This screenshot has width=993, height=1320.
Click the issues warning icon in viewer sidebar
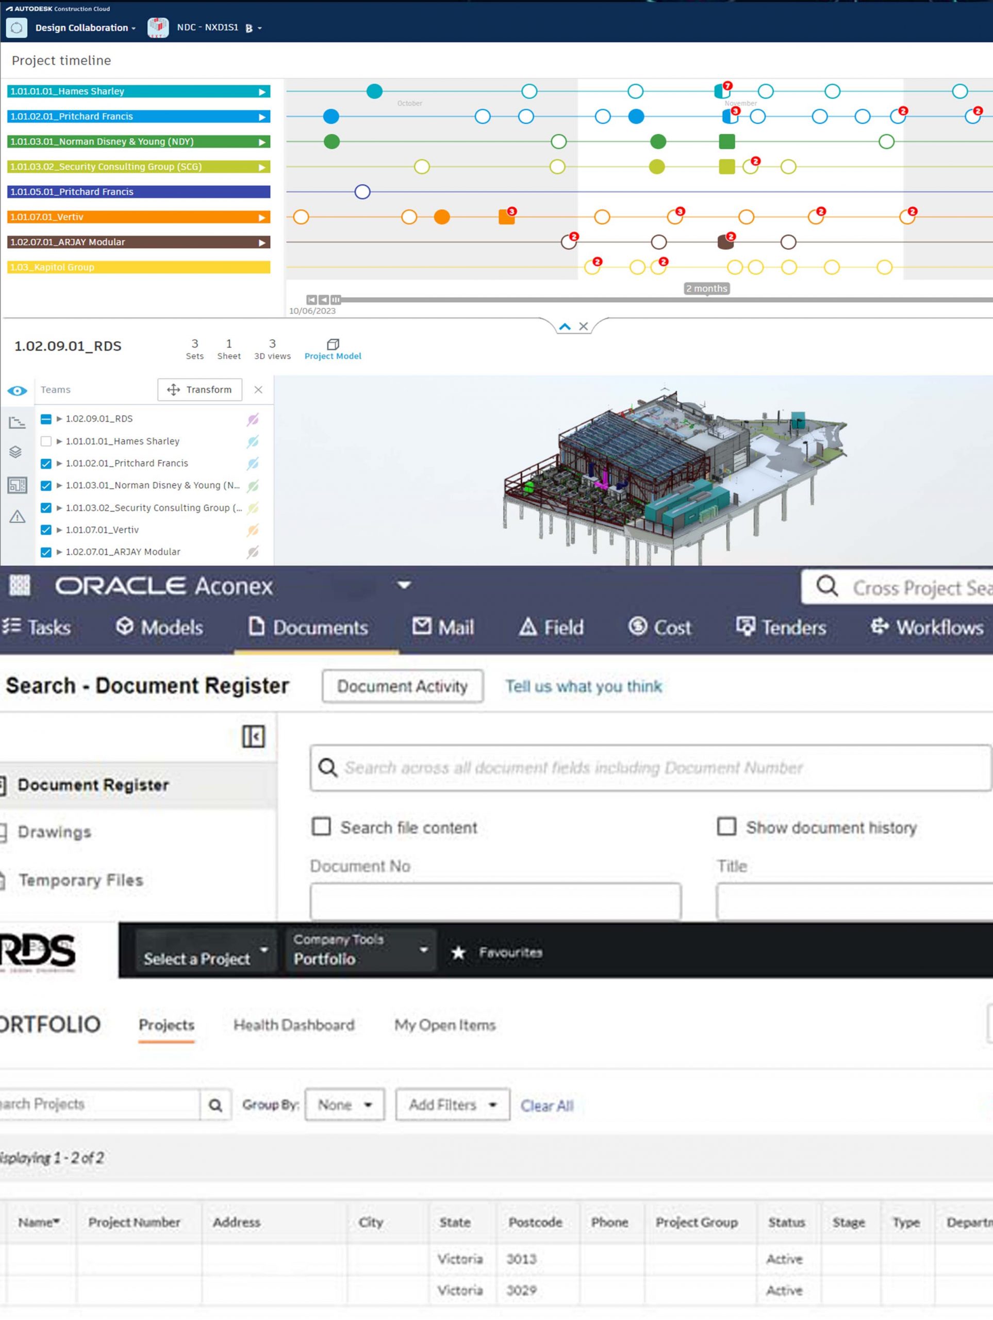pyautogui.click(x=19, y=519)
